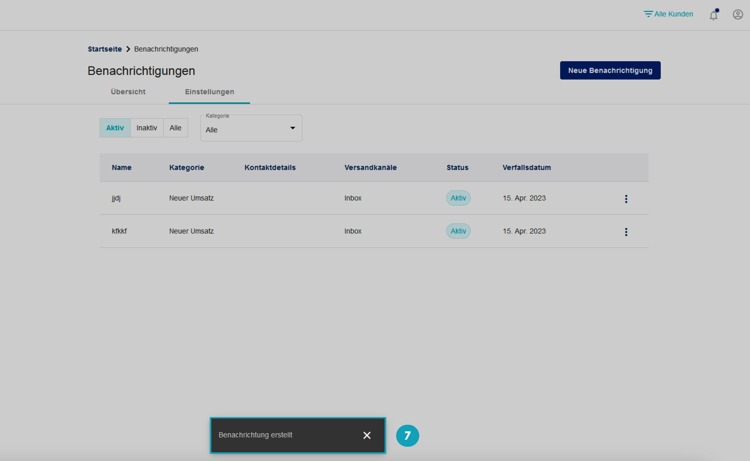Open the three-dot menu for jjdj
Viewport: 750px width, 461px height.
click(x=626, y=199)
